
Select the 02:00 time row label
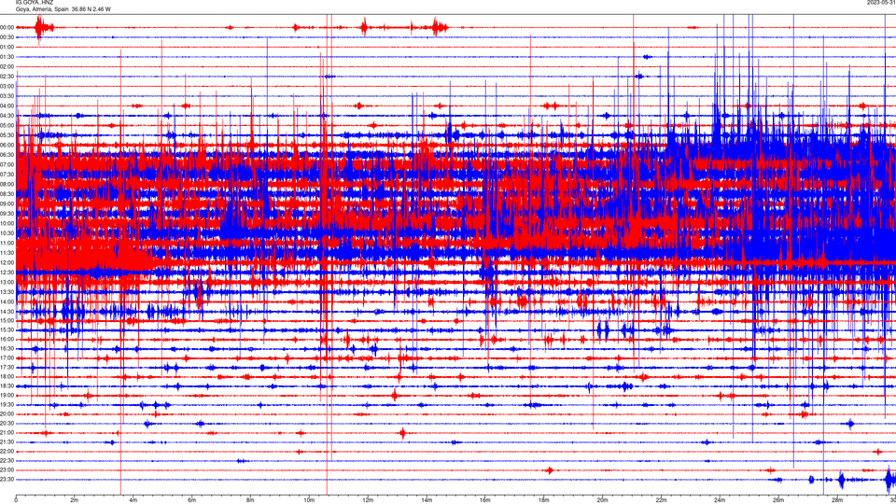[x=7, y=67]
